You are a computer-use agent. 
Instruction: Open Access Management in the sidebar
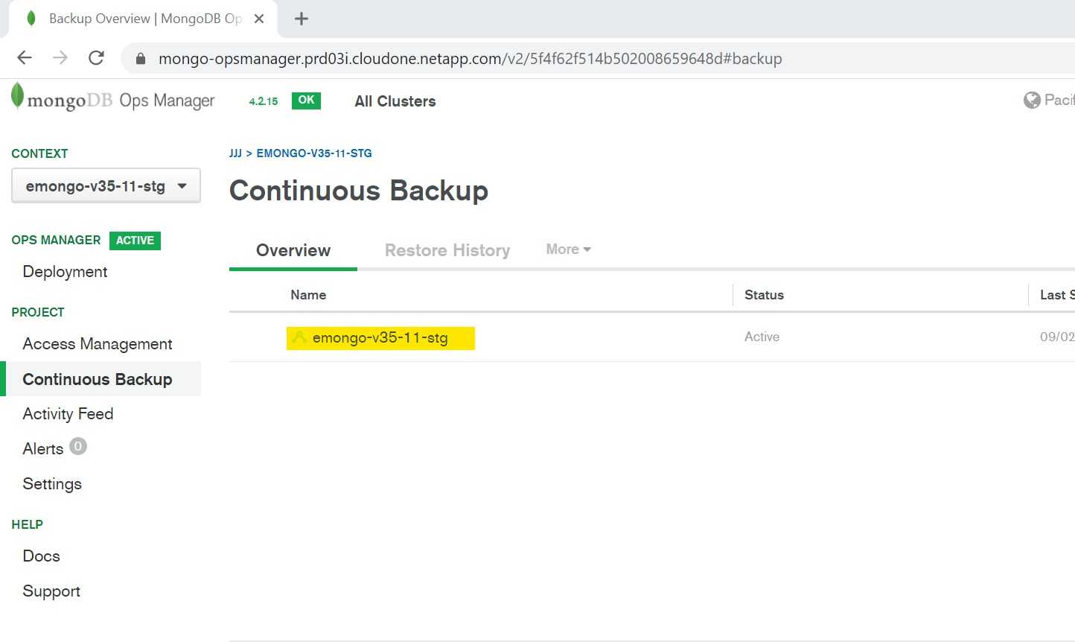98,344
